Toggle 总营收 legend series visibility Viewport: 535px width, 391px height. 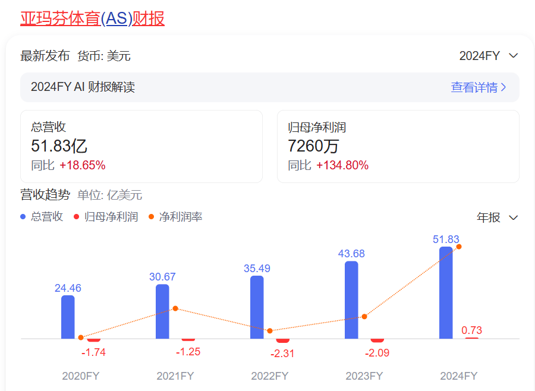[42, 217]
